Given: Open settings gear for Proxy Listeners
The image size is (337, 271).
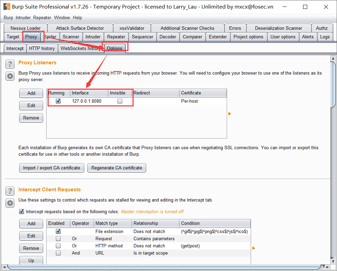Looking at the screenshot, I should click(10, 76).
